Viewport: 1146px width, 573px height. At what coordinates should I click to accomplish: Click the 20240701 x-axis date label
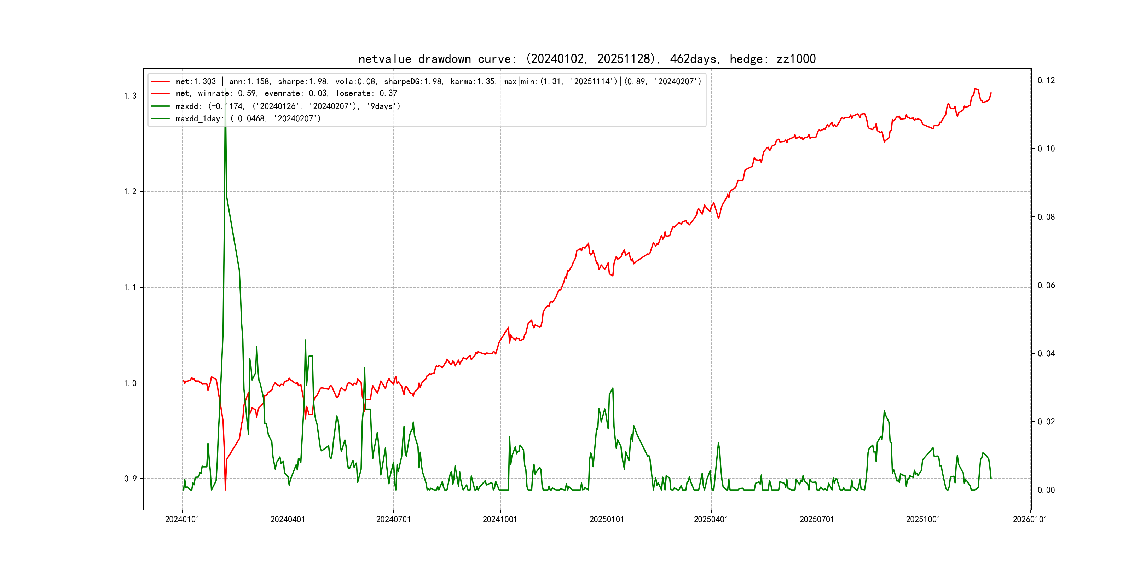click(393, 520)
